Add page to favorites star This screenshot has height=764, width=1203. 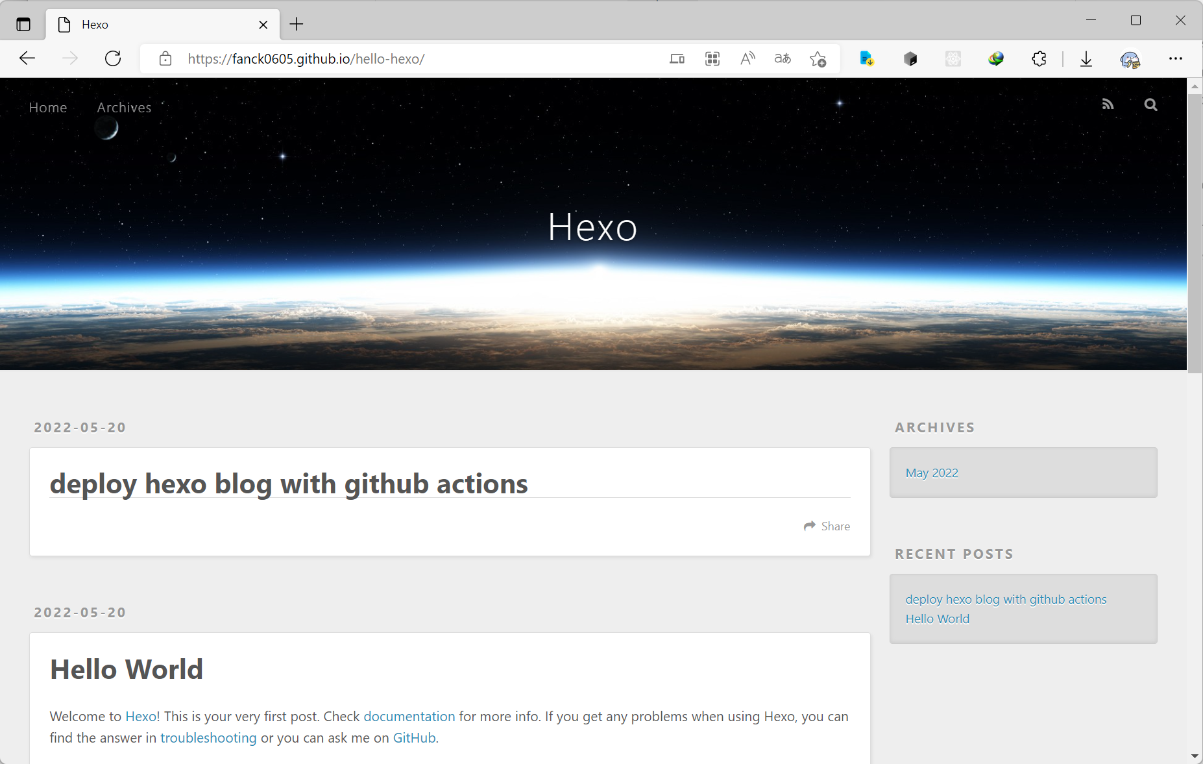[x=818, y=59]
